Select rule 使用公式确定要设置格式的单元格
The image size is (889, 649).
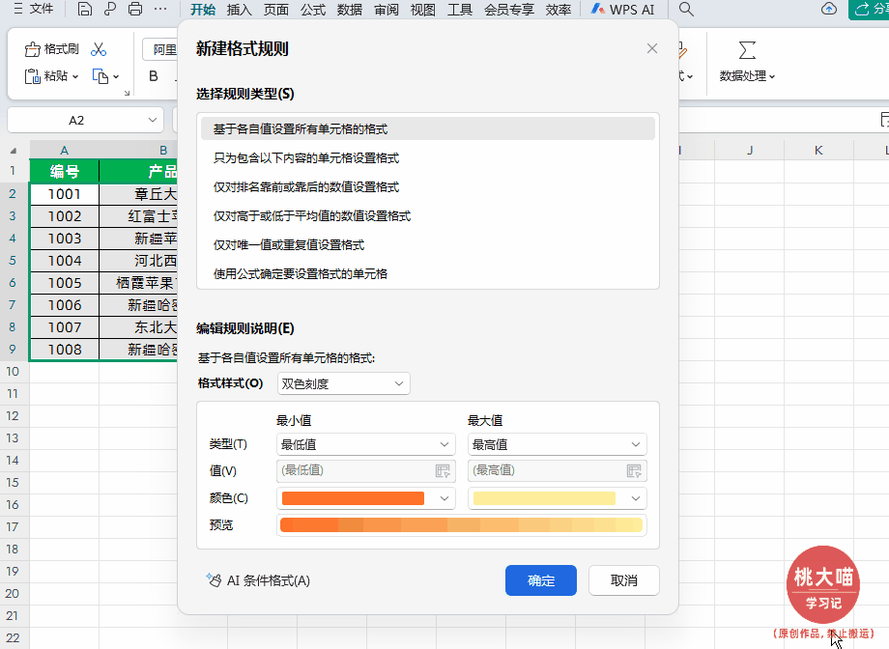click(x=428, y=273)
